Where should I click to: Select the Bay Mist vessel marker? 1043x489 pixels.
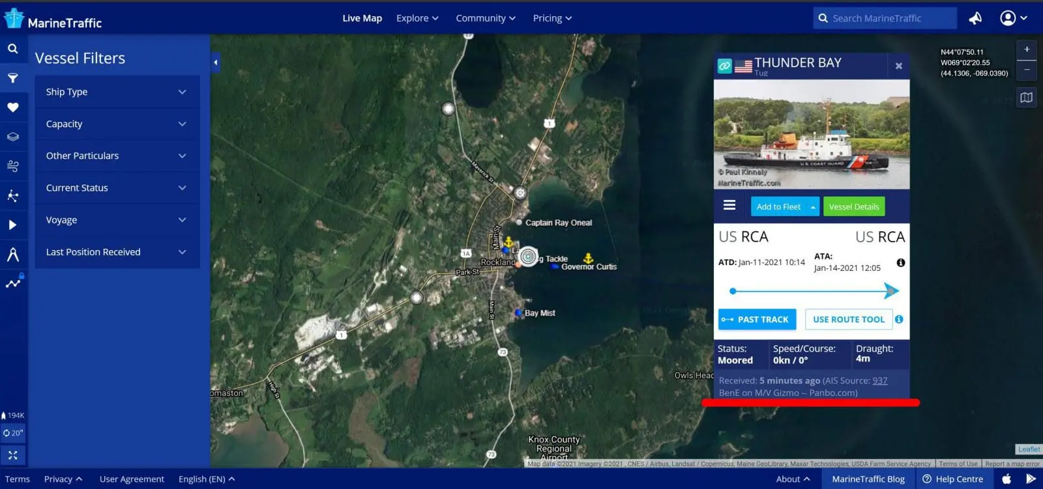[518, 313]
